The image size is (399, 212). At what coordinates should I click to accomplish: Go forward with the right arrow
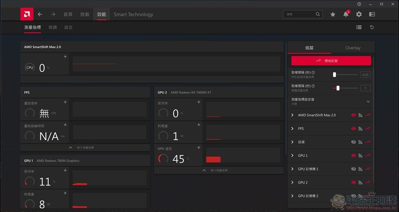pos(53,14)
